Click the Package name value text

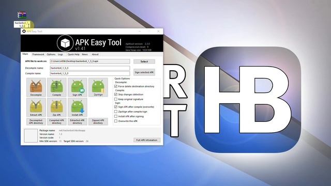point(72,131)
